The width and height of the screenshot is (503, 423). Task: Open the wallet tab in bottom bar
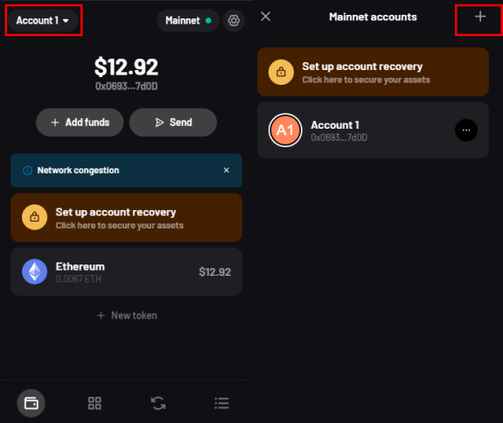click(31, 403)
